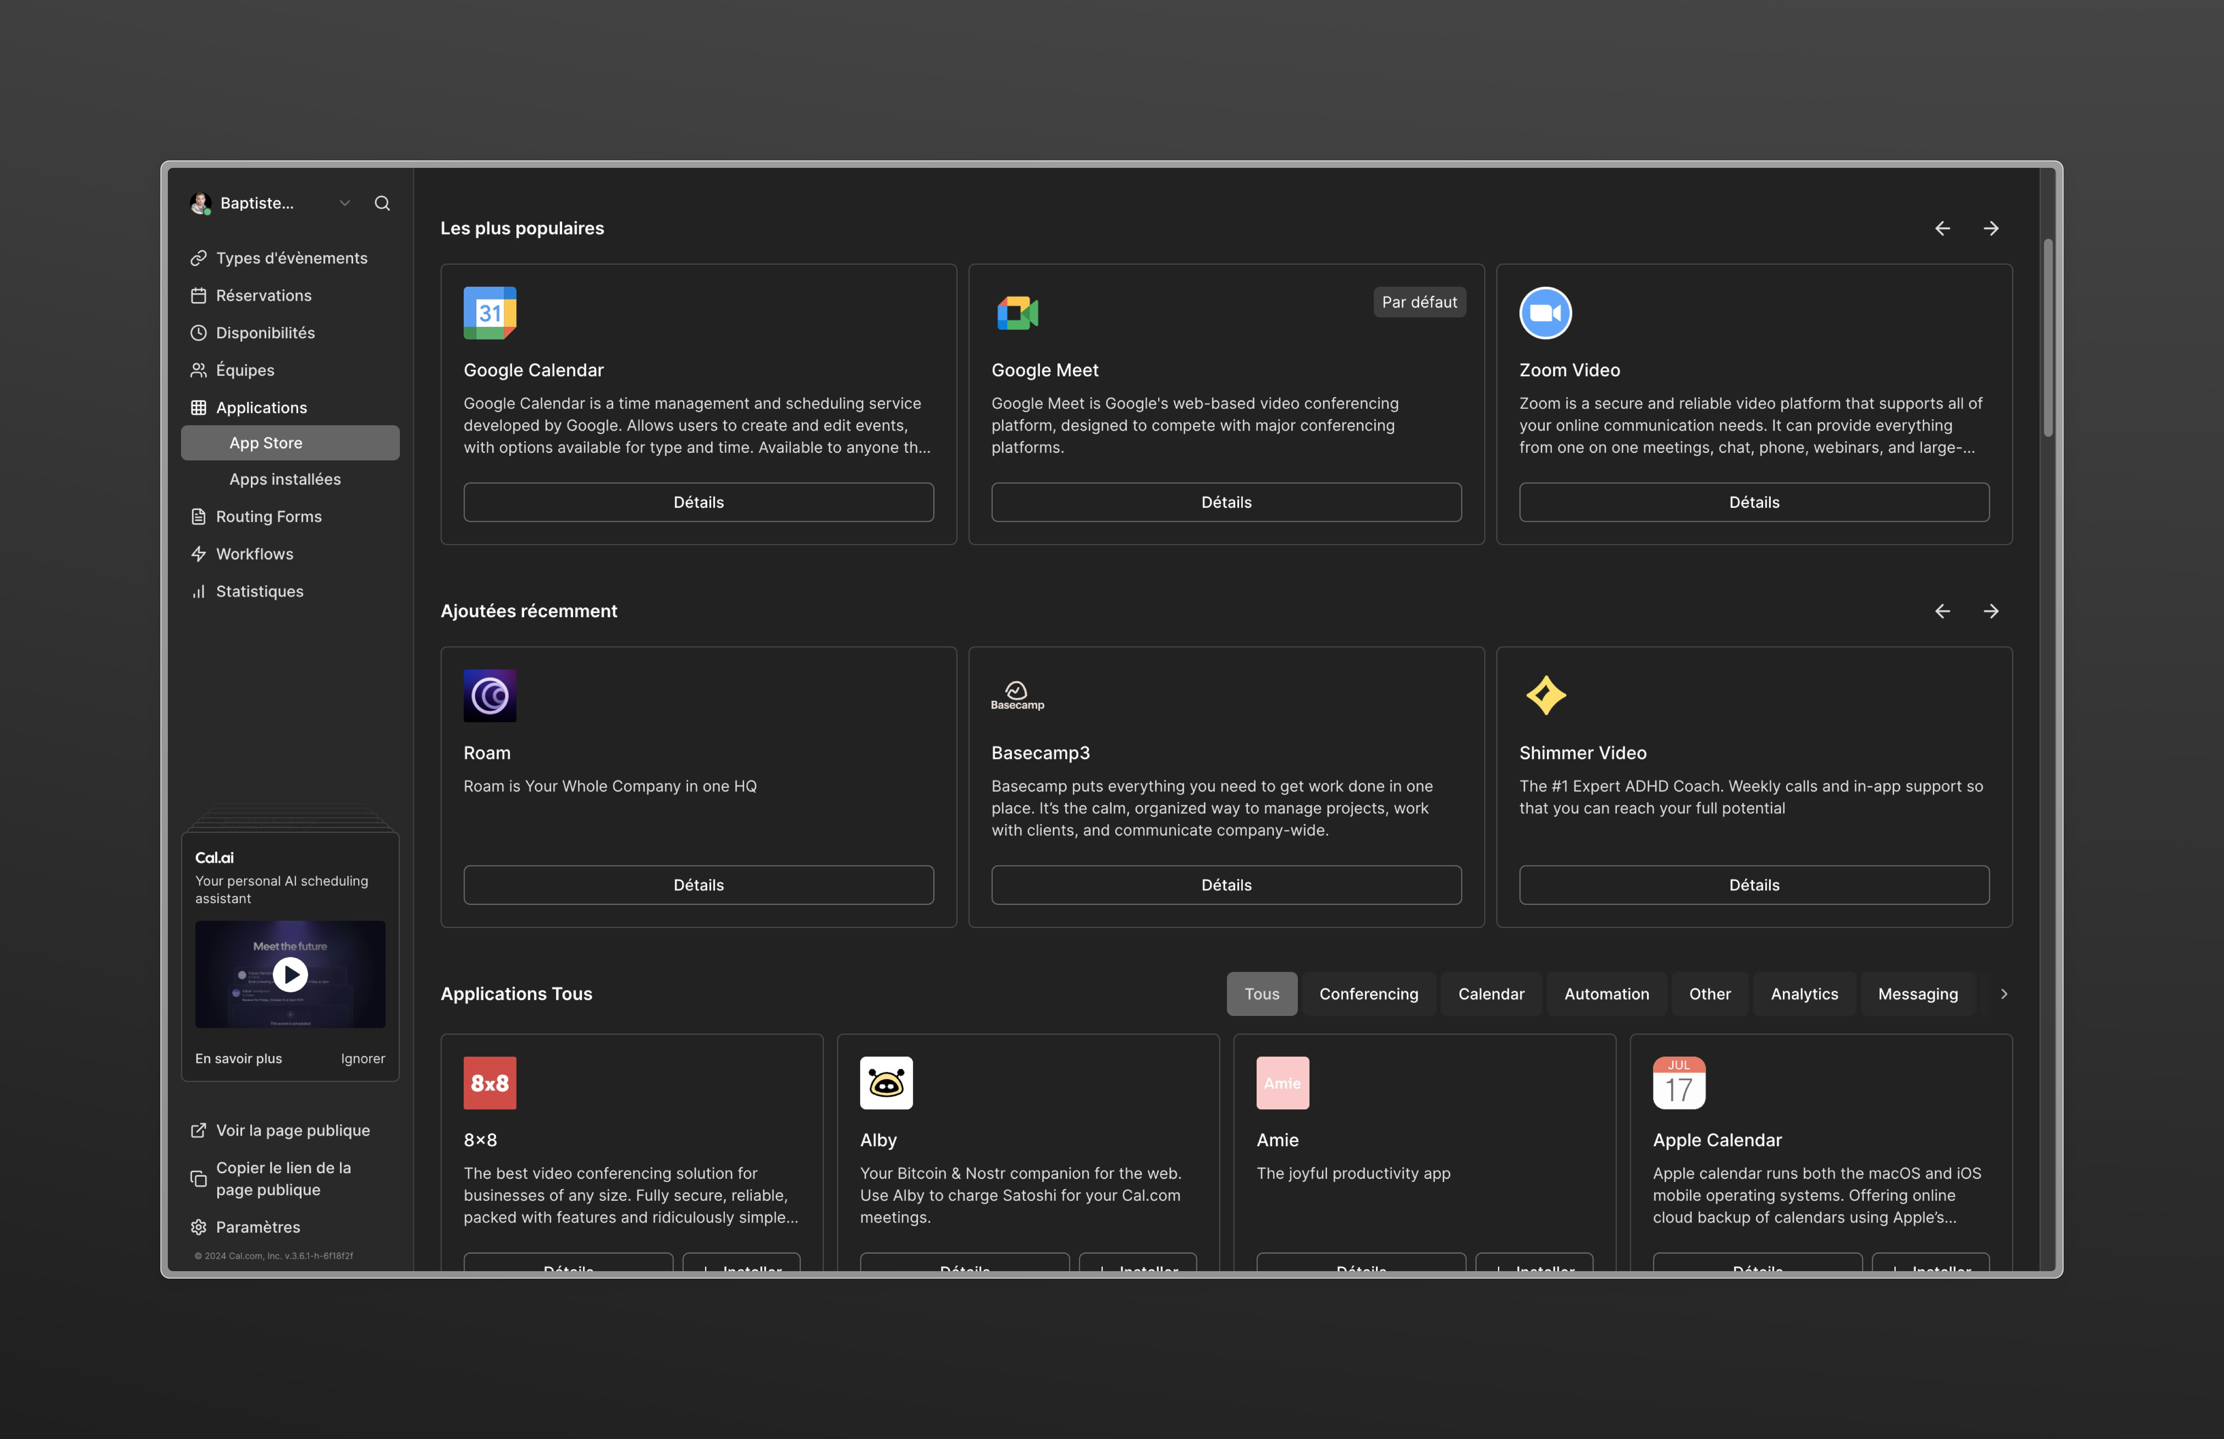Click the Basecamp logo icon

tap(1018, 696)
